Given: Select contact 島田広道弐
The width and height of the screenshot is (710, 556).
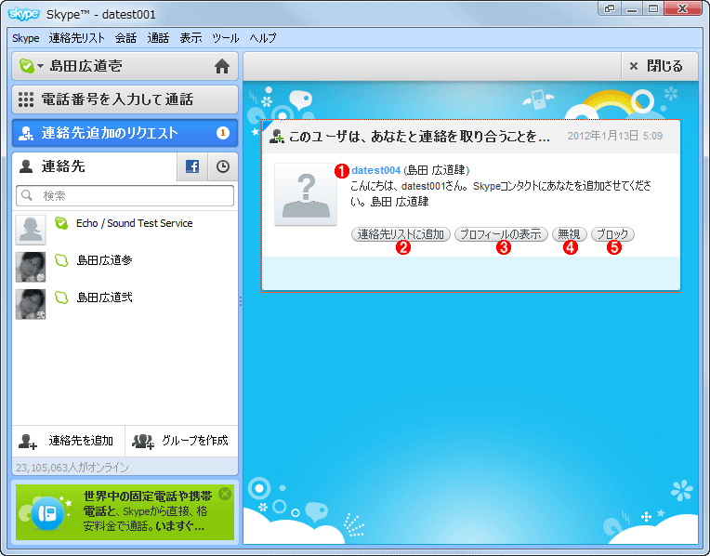Looking at the screenshot, I should (125, 304).
